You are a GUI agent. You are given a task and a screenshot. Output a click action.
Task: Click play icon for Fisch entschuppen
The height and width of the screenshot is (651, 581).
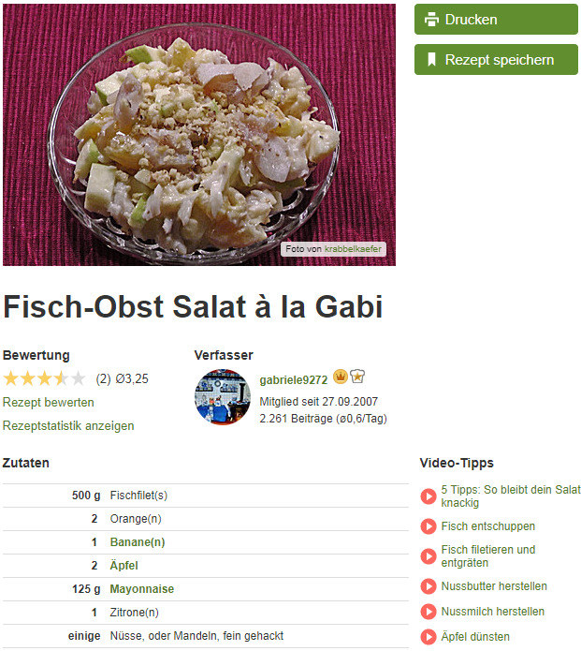click(428, 526)
